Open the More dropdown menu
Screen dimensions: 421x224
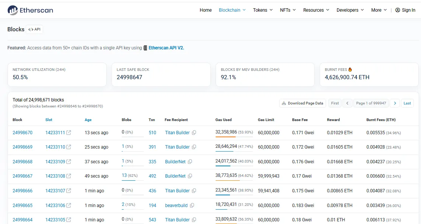379,10
